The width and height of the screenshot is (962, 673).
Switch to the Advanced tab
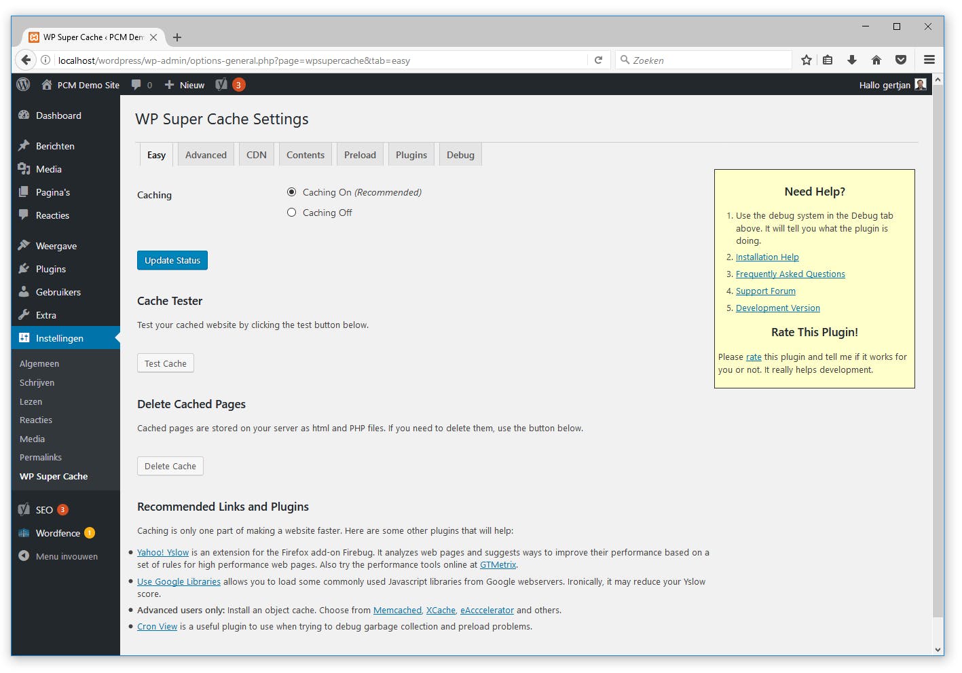206,155
